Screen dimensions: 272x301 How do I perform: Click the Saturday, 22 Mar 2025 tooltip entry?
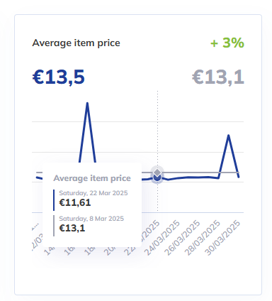click(x=93, y=193)
